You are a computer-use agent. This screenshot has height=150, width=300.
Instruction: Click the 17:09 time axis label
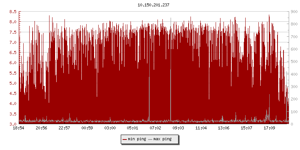[270, 128]
